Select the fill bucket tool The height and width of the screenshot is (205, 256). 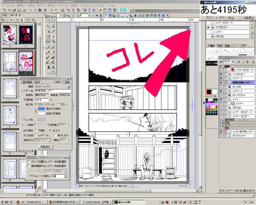click(x=48, y=62)
